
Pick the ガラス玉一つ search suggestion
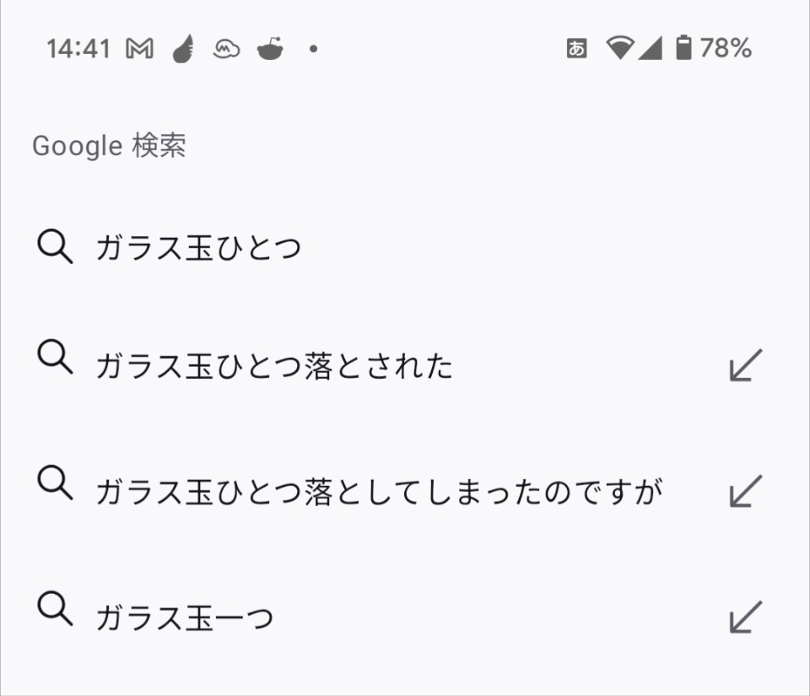185,618
